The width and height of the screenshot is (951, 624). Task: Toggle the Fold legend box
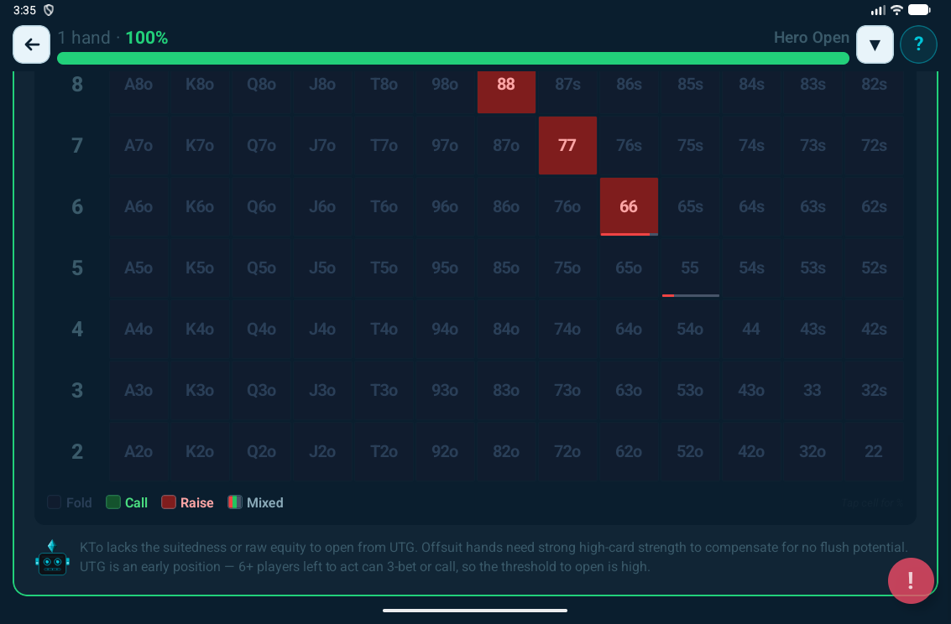point(55,502)
